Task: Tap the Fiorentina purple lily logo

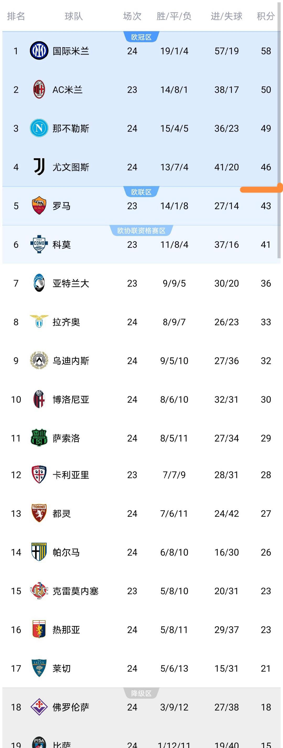Action: [x=39, y=707]
